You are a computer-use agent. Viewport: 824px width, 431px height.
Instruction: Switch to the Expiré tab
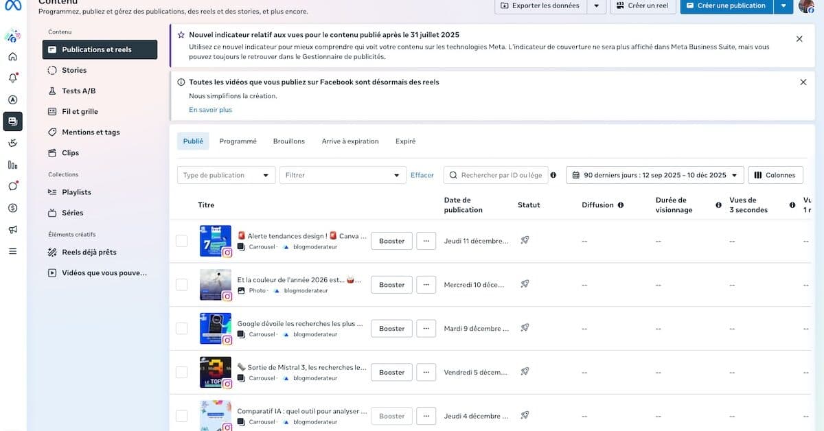[405, 141]
